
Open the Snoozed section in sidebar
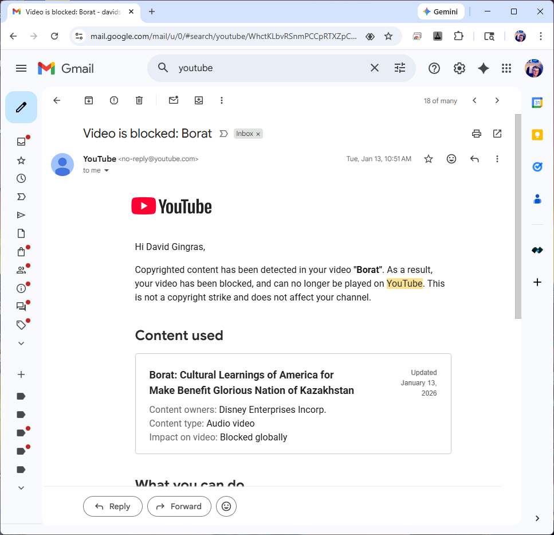pyautogui.click(x=21, y=178)
